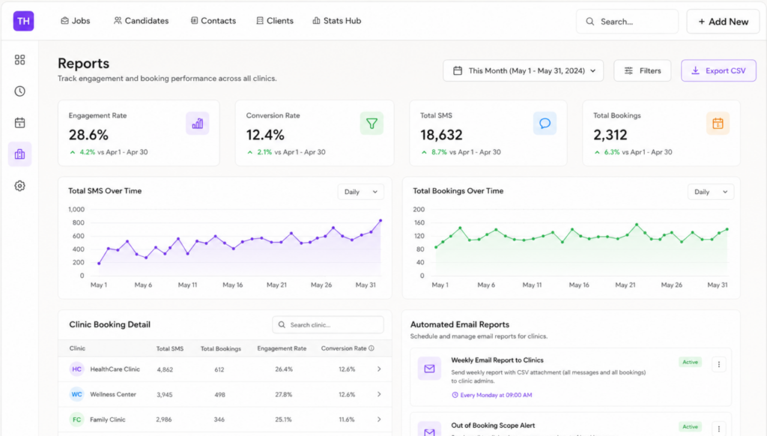Click the WC avatar for Wellness Center
Image resolution: width=767 pixels, height=436 pixels.
[x=77, y=394]
